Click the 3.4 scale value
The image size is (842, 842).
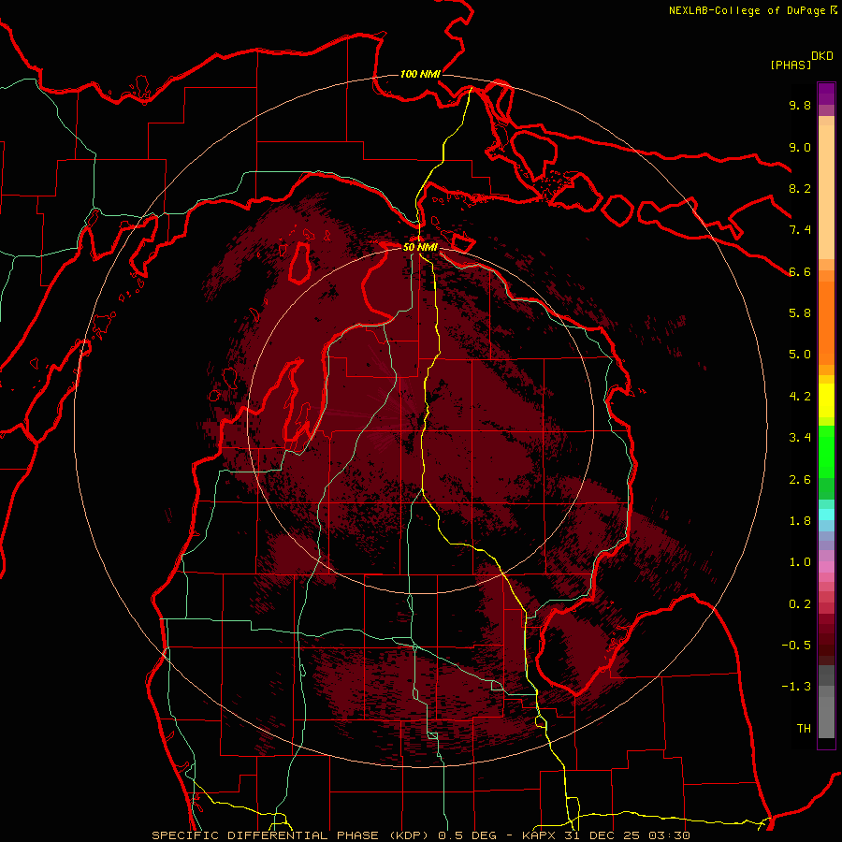[x=800, y=438]
